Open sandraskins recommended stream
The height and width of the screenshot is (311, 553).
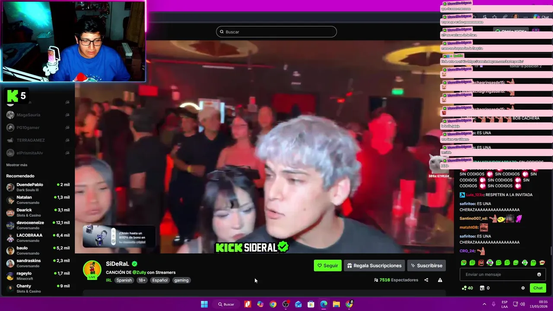pos(38,263)
